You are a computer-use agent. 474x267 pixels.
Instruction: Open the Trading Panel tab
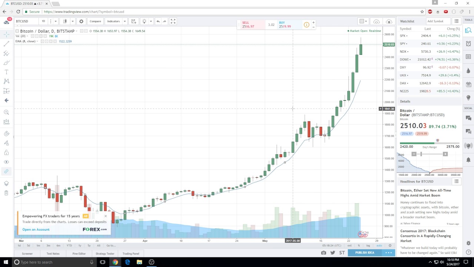click(131, 254)
